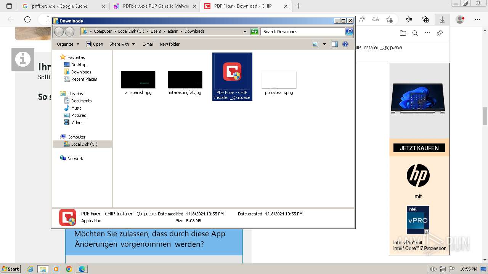Select PDF Fixer - Download - CHIP tab

click(x=246, y=6)
